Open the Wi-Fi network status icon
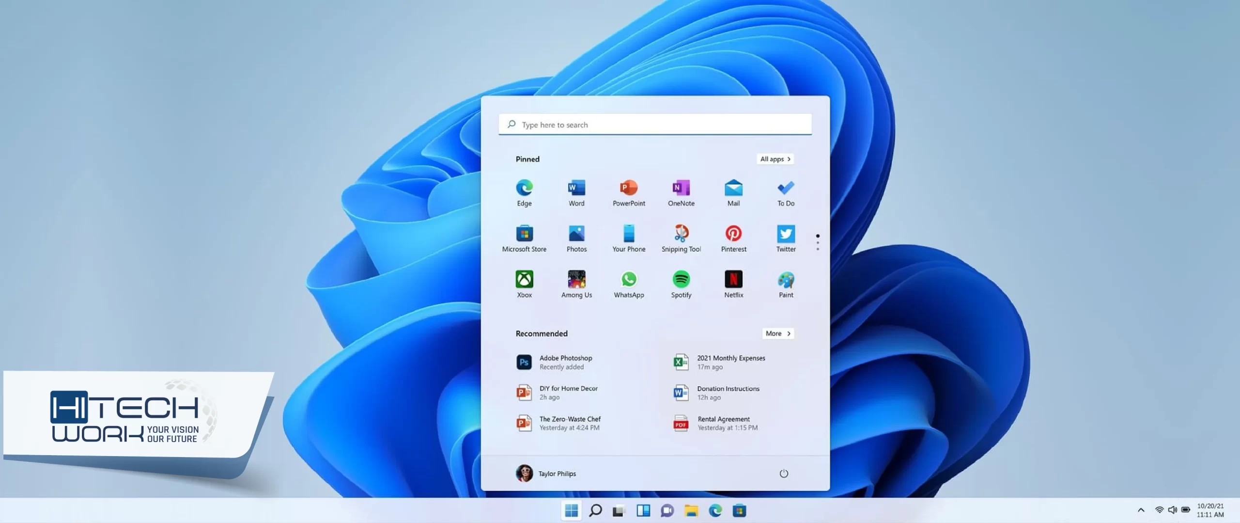Image resolution: width=1240 pixels, height=523 pixels. click(x=1159, y=510)
